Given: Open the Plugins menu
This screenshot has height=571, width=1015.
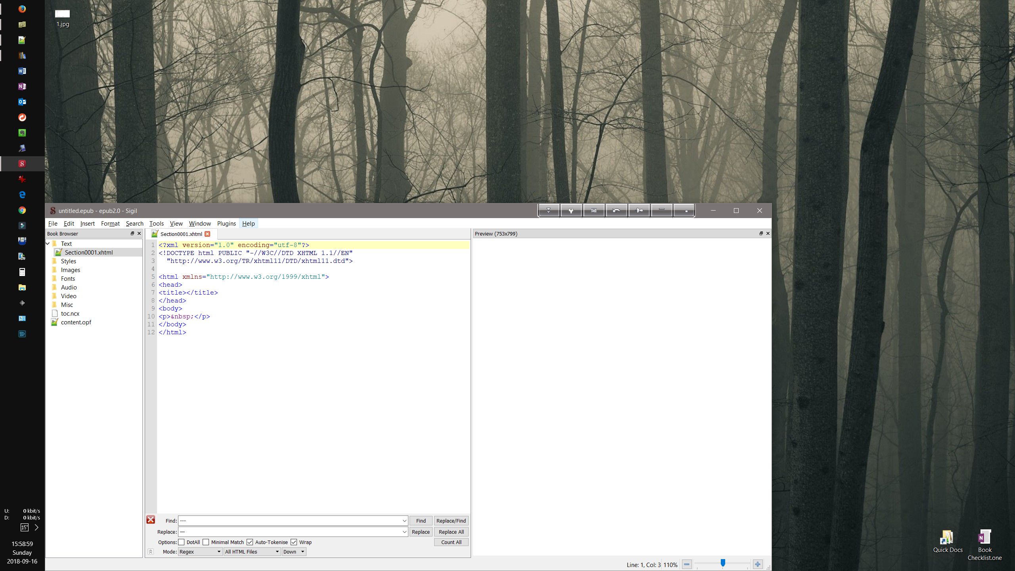Looking at the screenshot, I should tap(226, 224).
